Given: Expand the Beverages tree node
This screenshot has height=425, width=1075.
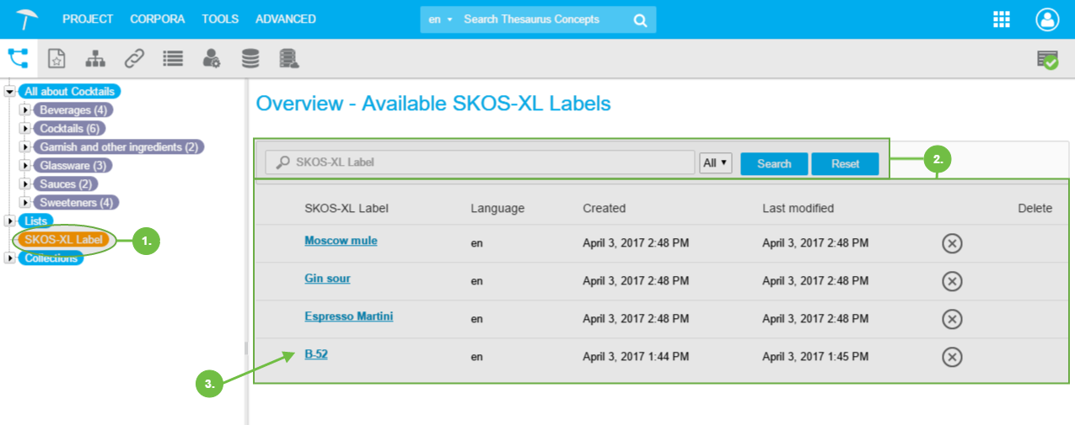Looking at the screenshot, I should click(x=25, y=110).
